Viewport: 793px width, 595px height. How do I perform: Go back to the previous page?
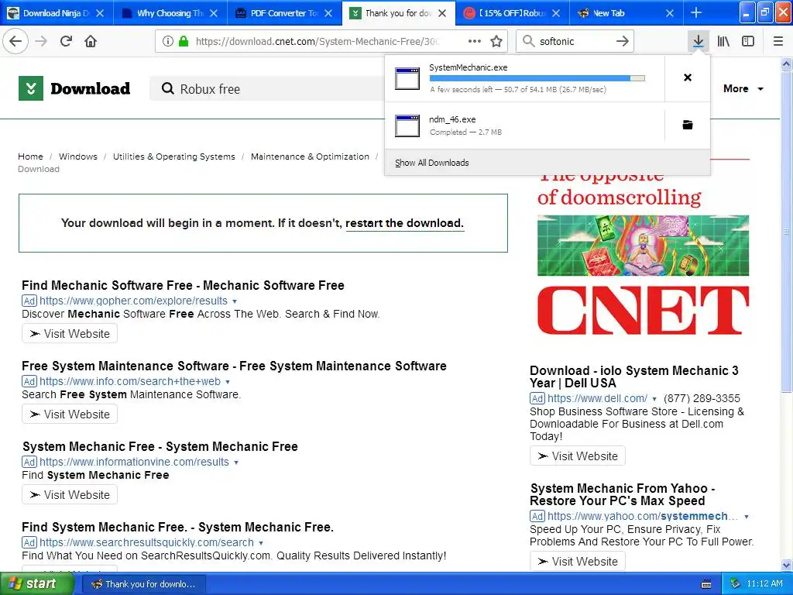15,41
